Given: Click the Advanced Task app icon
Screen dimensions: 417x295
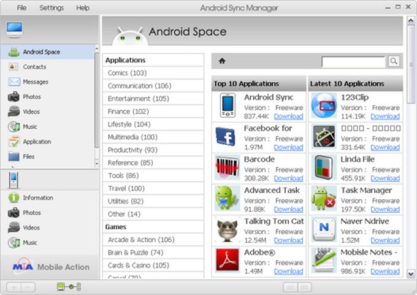Looking at the screenshot, I should [226, 199].
